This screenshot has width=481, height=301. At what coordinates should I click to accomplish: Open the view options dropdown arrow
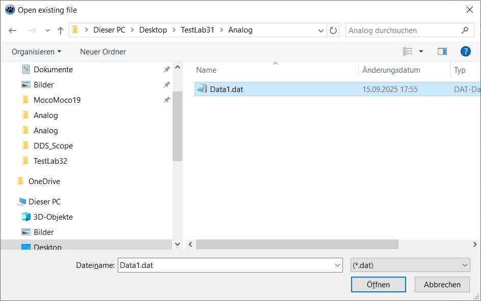pyautogui.click(x=421, y=51)
